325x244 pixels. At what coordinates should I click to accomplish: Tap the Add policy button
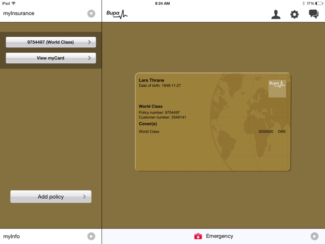coord(51,196)
